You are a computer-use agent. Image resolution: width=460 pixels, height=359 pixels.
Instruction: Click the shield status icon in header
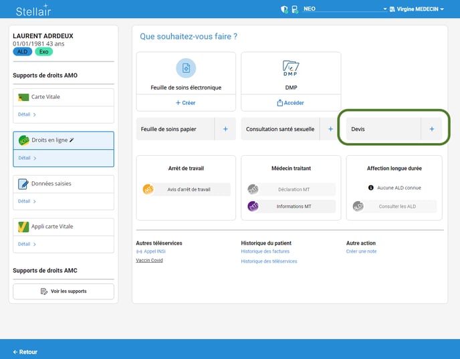click(284, 9)
